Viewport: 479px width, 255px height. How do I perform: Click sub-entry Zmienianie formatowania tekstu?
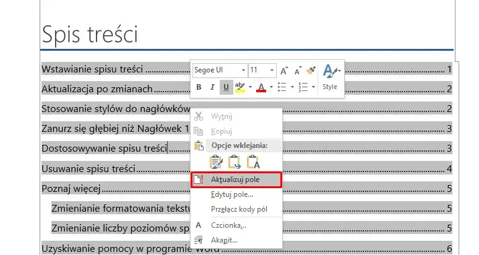click(121, 209)
